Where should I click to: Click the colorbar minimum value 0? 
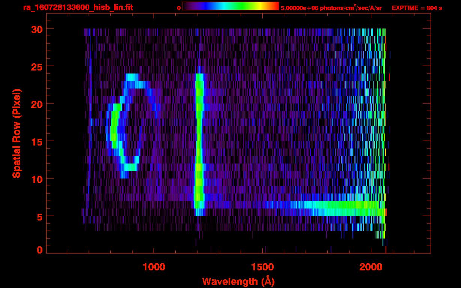(179, 8)
